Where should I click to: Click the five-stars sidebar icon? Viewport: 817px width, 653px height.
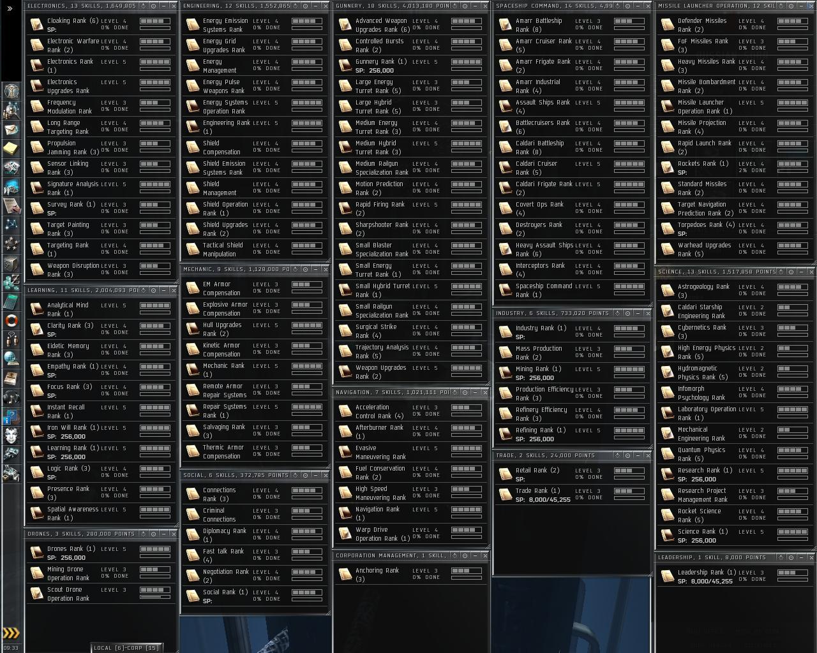(x=11, y=244)
